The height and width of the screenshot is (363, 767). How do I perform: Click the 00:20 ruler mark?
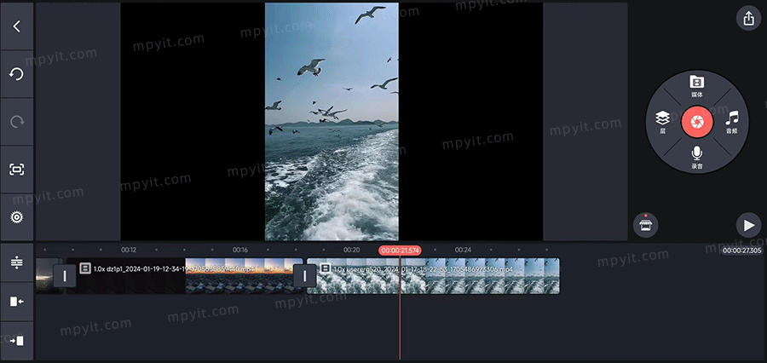click(352, 250)
